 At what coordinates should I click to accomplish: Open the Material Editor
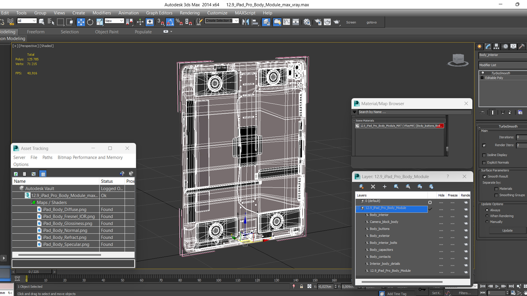(307, 22)
